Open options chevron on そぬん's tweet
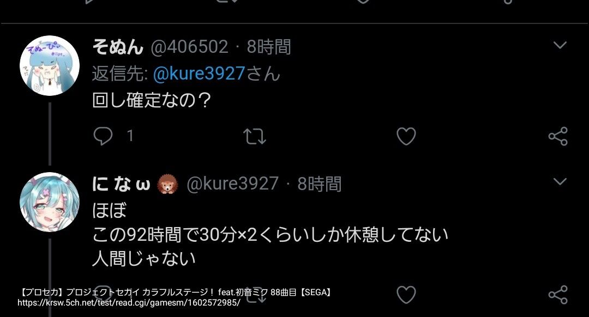This screenshot has width=589, height=317. tap(560, 45)
